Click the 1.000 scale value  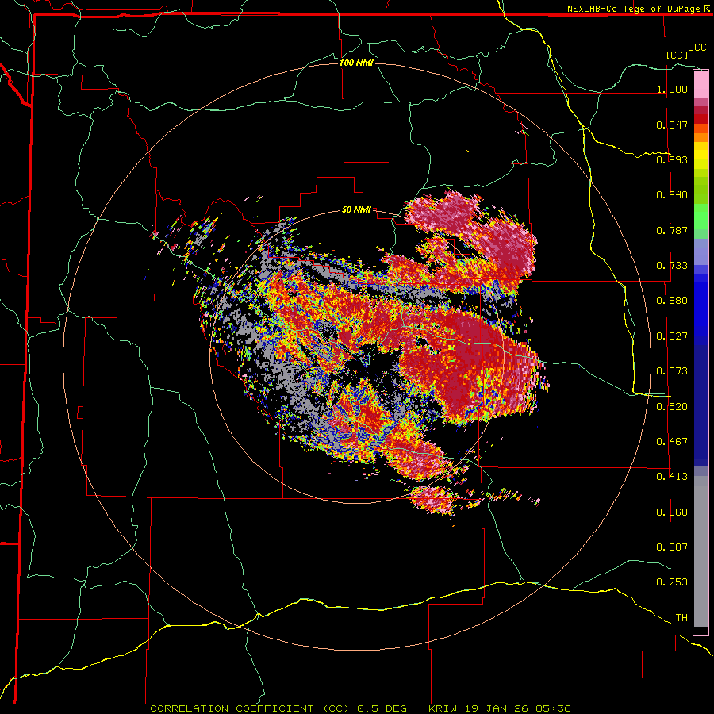click(x=672, y=89)
